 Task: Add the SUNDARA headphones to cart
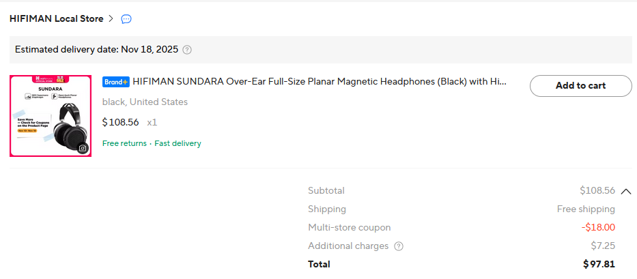580,86
